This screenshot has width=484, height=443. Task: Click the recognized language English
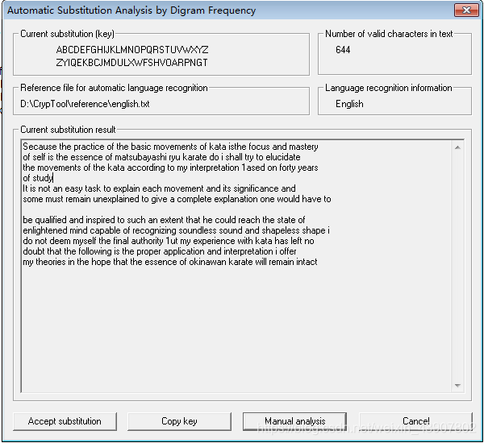coord(349,104)
